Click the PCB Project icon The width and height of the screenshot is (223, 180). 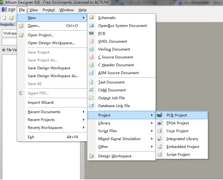(159, 115)
